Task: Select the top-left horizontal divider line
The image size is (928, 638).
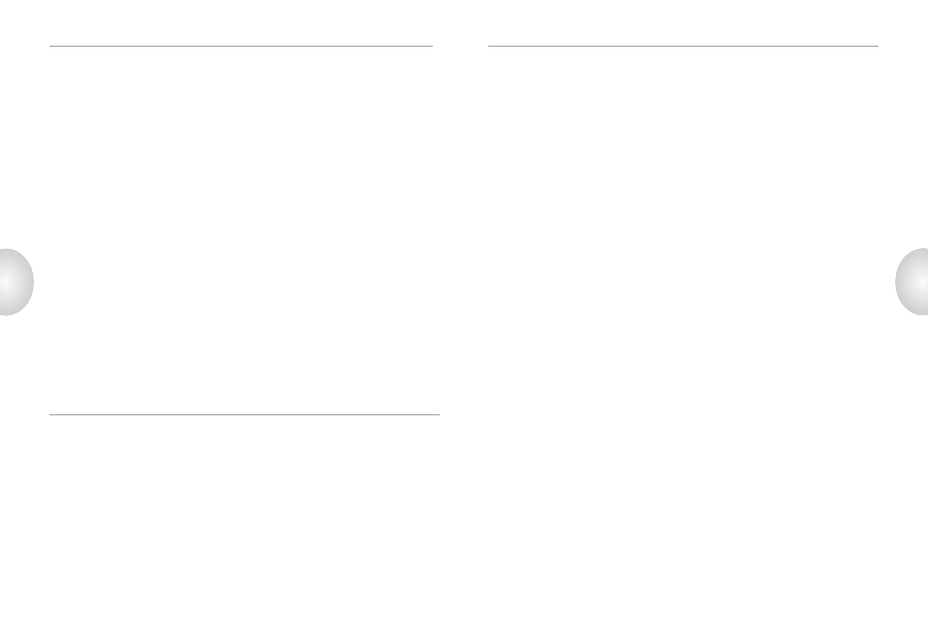Action: [x=241, y=46]
